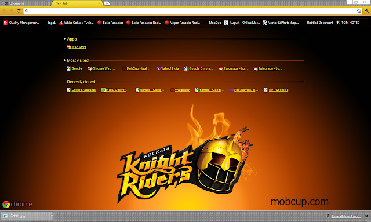Image resolution: width=371 pixels, height=222 pixels.
Task: Open the TQM NOTES bookmark
Action: tap(348, 23)
